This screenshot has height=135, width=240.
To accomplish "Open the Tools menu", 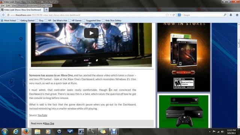I will (42, 6).
